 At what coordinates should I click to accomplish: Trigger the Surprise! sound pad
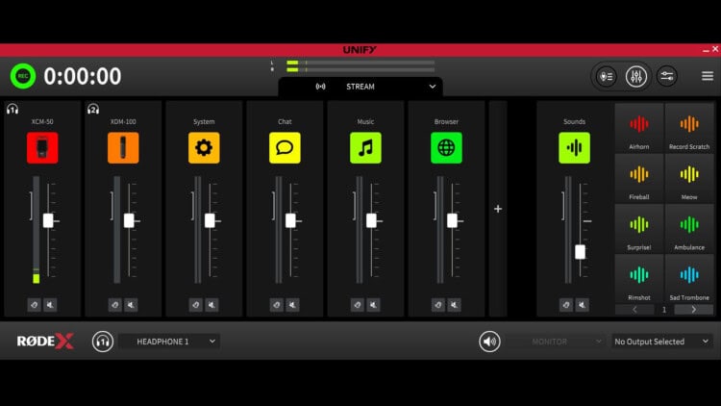(639, 229)
